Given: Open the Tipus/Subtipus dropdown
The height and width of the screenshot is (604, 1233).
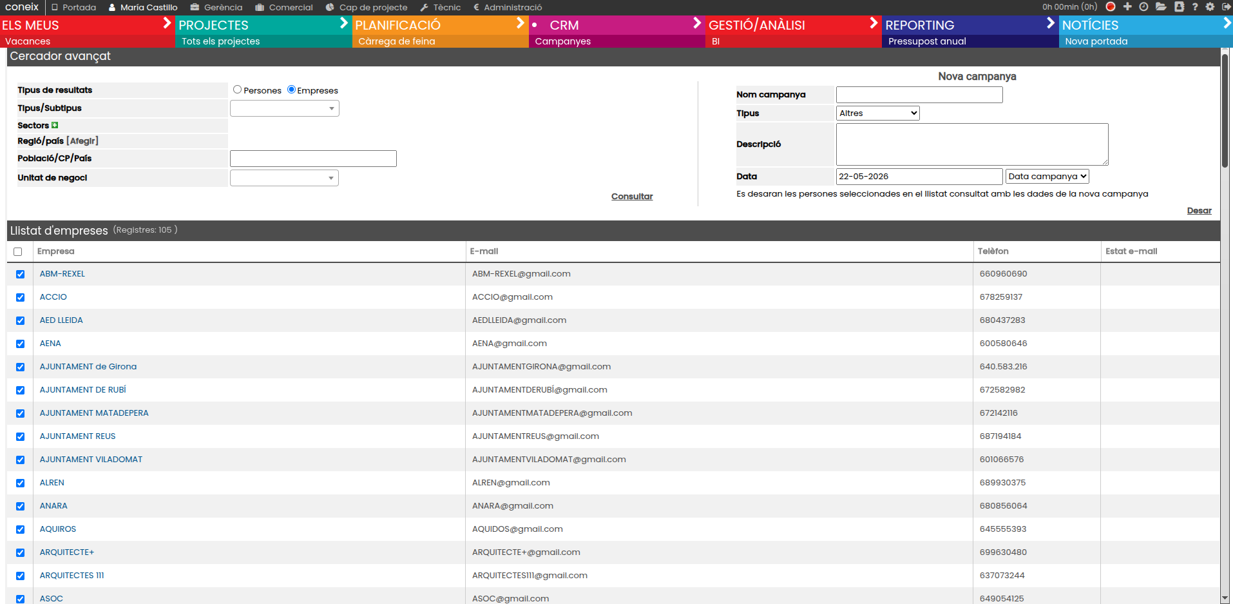Looking at the screenshot, I should 285,108.
